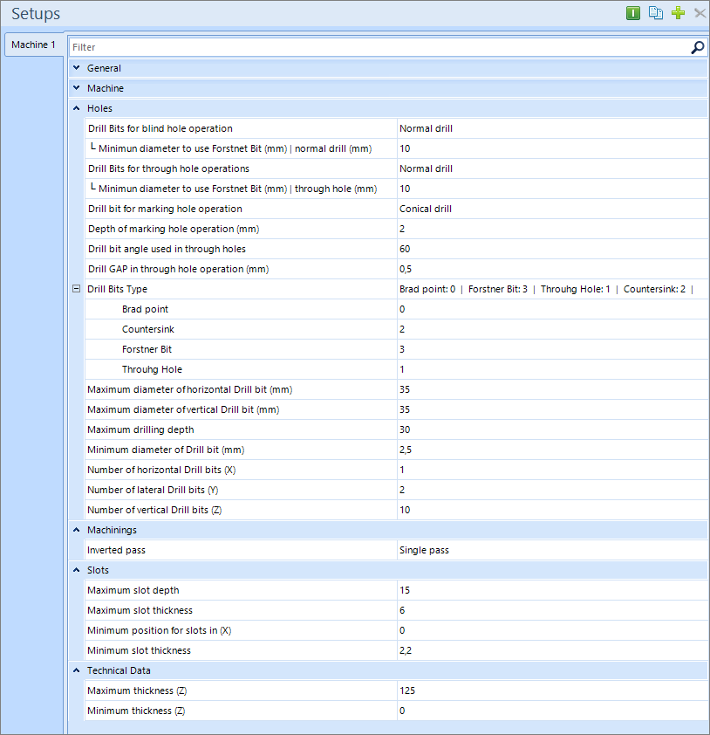Edit the Maximum thickness (Z) value
This screenshot has height=735, width=710.
coord(553,690)
